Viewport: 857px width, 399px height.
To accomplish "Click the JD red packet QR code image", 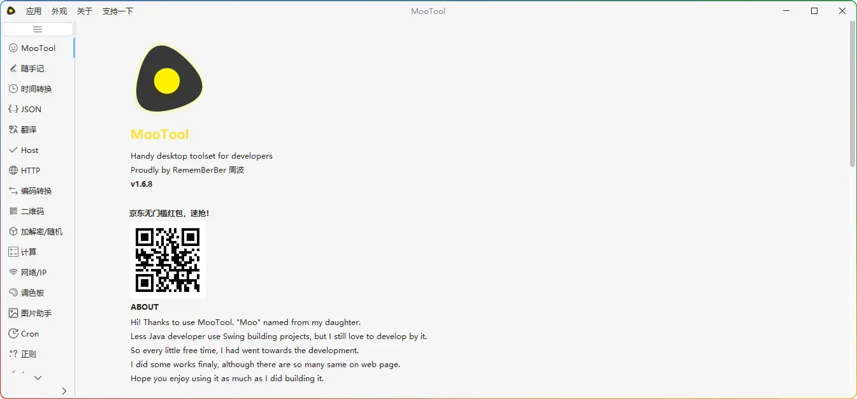I will click(168, 260).
